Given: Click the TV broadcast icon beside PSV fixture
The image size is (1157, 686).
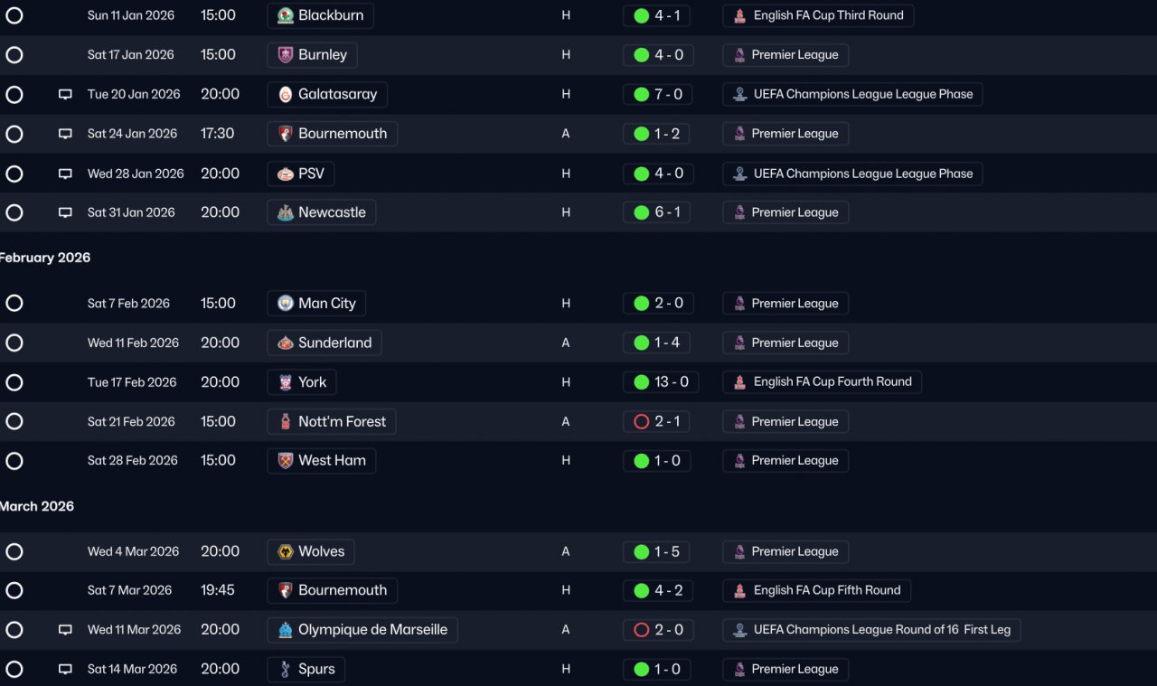Looking at the screenshot, I should 65,174.
